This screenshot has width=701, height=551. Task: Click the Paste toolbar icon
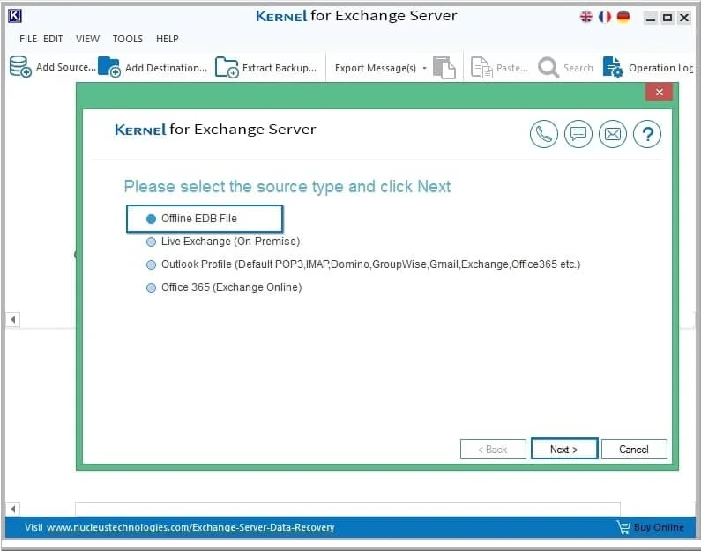tap(481, 68)
